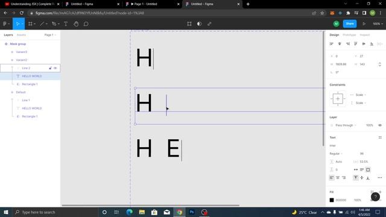Align vertical centers icon
The width and height of the screenshot is (386, 217).
364,44
